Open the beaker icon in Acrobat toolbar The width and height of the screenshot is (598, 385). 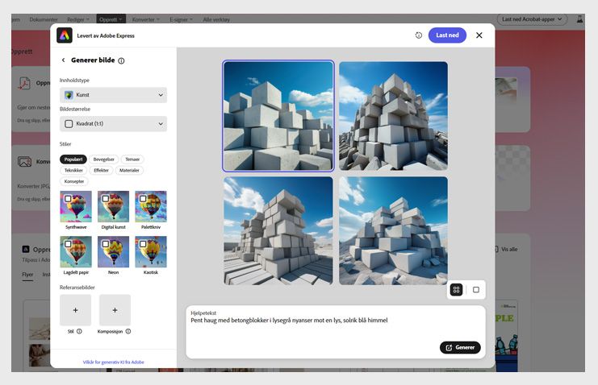(579, 19)
